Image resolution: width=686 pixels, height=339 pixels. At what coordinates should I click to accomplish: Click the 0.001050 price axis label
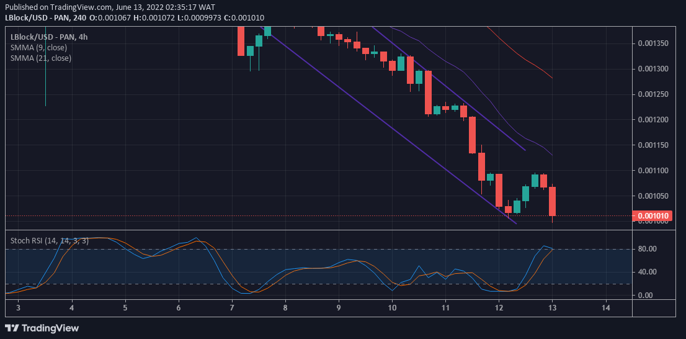coord(653,196)
